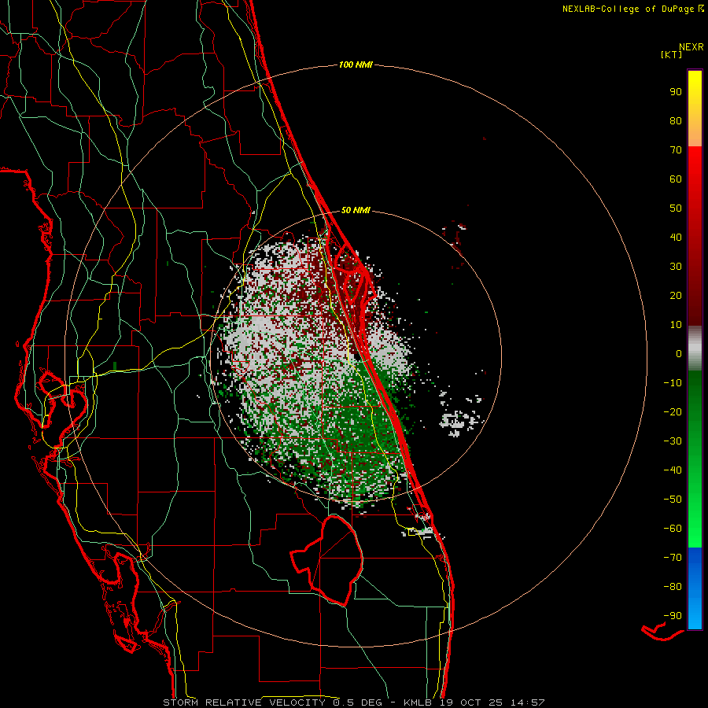
Task: Click the -10 knot scale label
Action: [673, 383]
